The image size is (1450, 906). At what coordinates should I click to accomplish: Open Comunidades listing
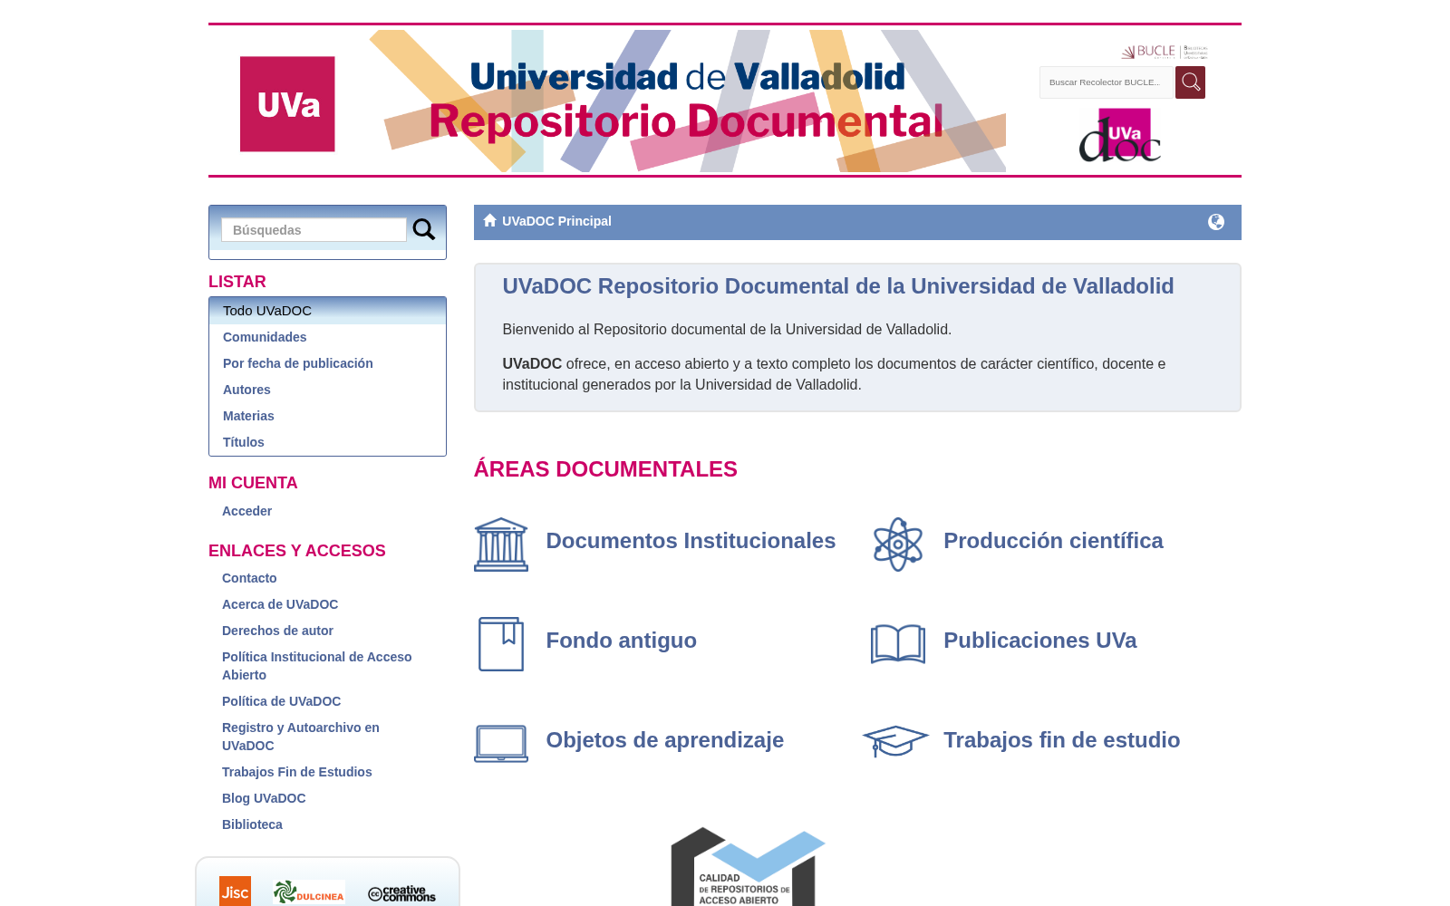coord(265,337)
